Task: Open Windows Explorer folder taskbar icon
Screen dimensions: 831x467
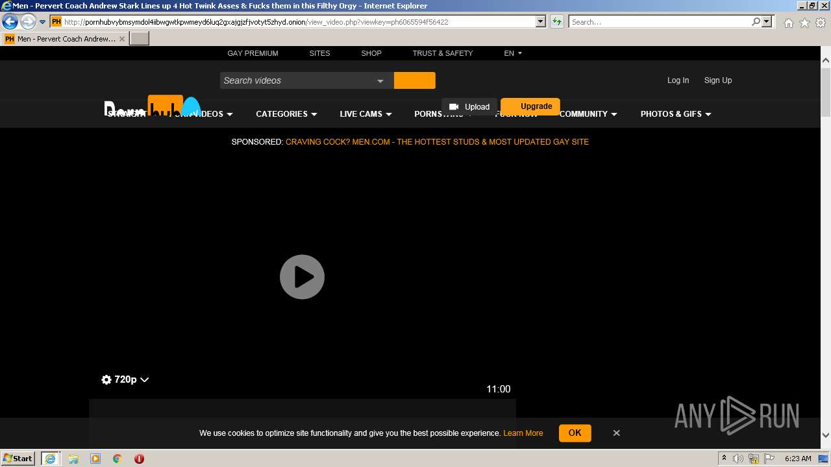Action: [x=73, y=459]
